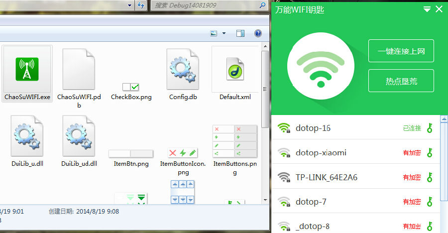
Task: Open the view options dropdown arrow
Action: [x=224, y=33]
